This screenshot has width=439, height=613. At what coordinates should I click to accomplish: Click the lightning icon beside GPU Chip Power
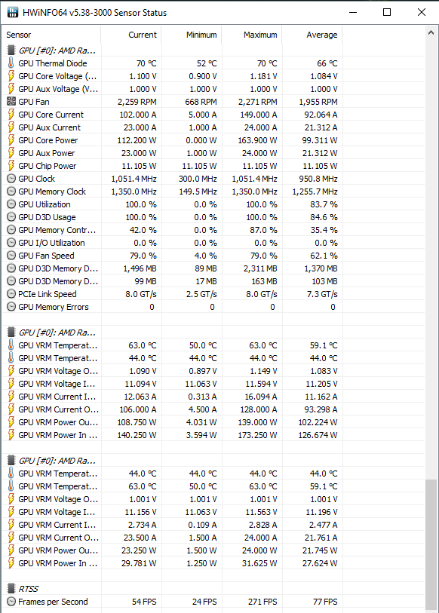click(x=11, y=166)
